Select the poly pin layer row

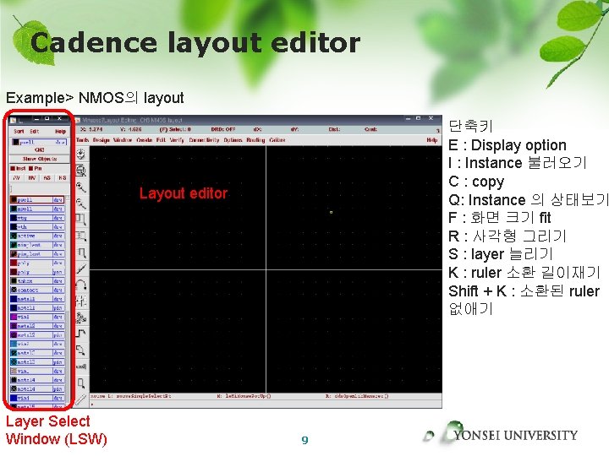tap(37, 272)
